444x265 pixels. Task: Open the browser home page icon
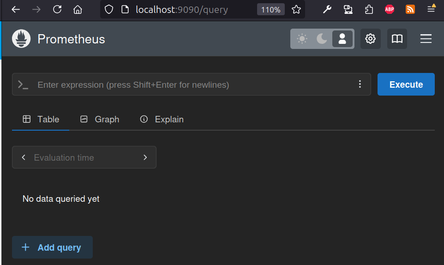[x=78, y=10]
